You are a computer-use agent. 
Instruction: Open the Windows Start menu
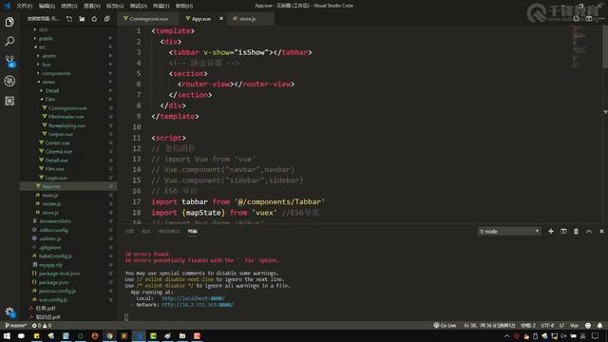click(x=7, y=335)
